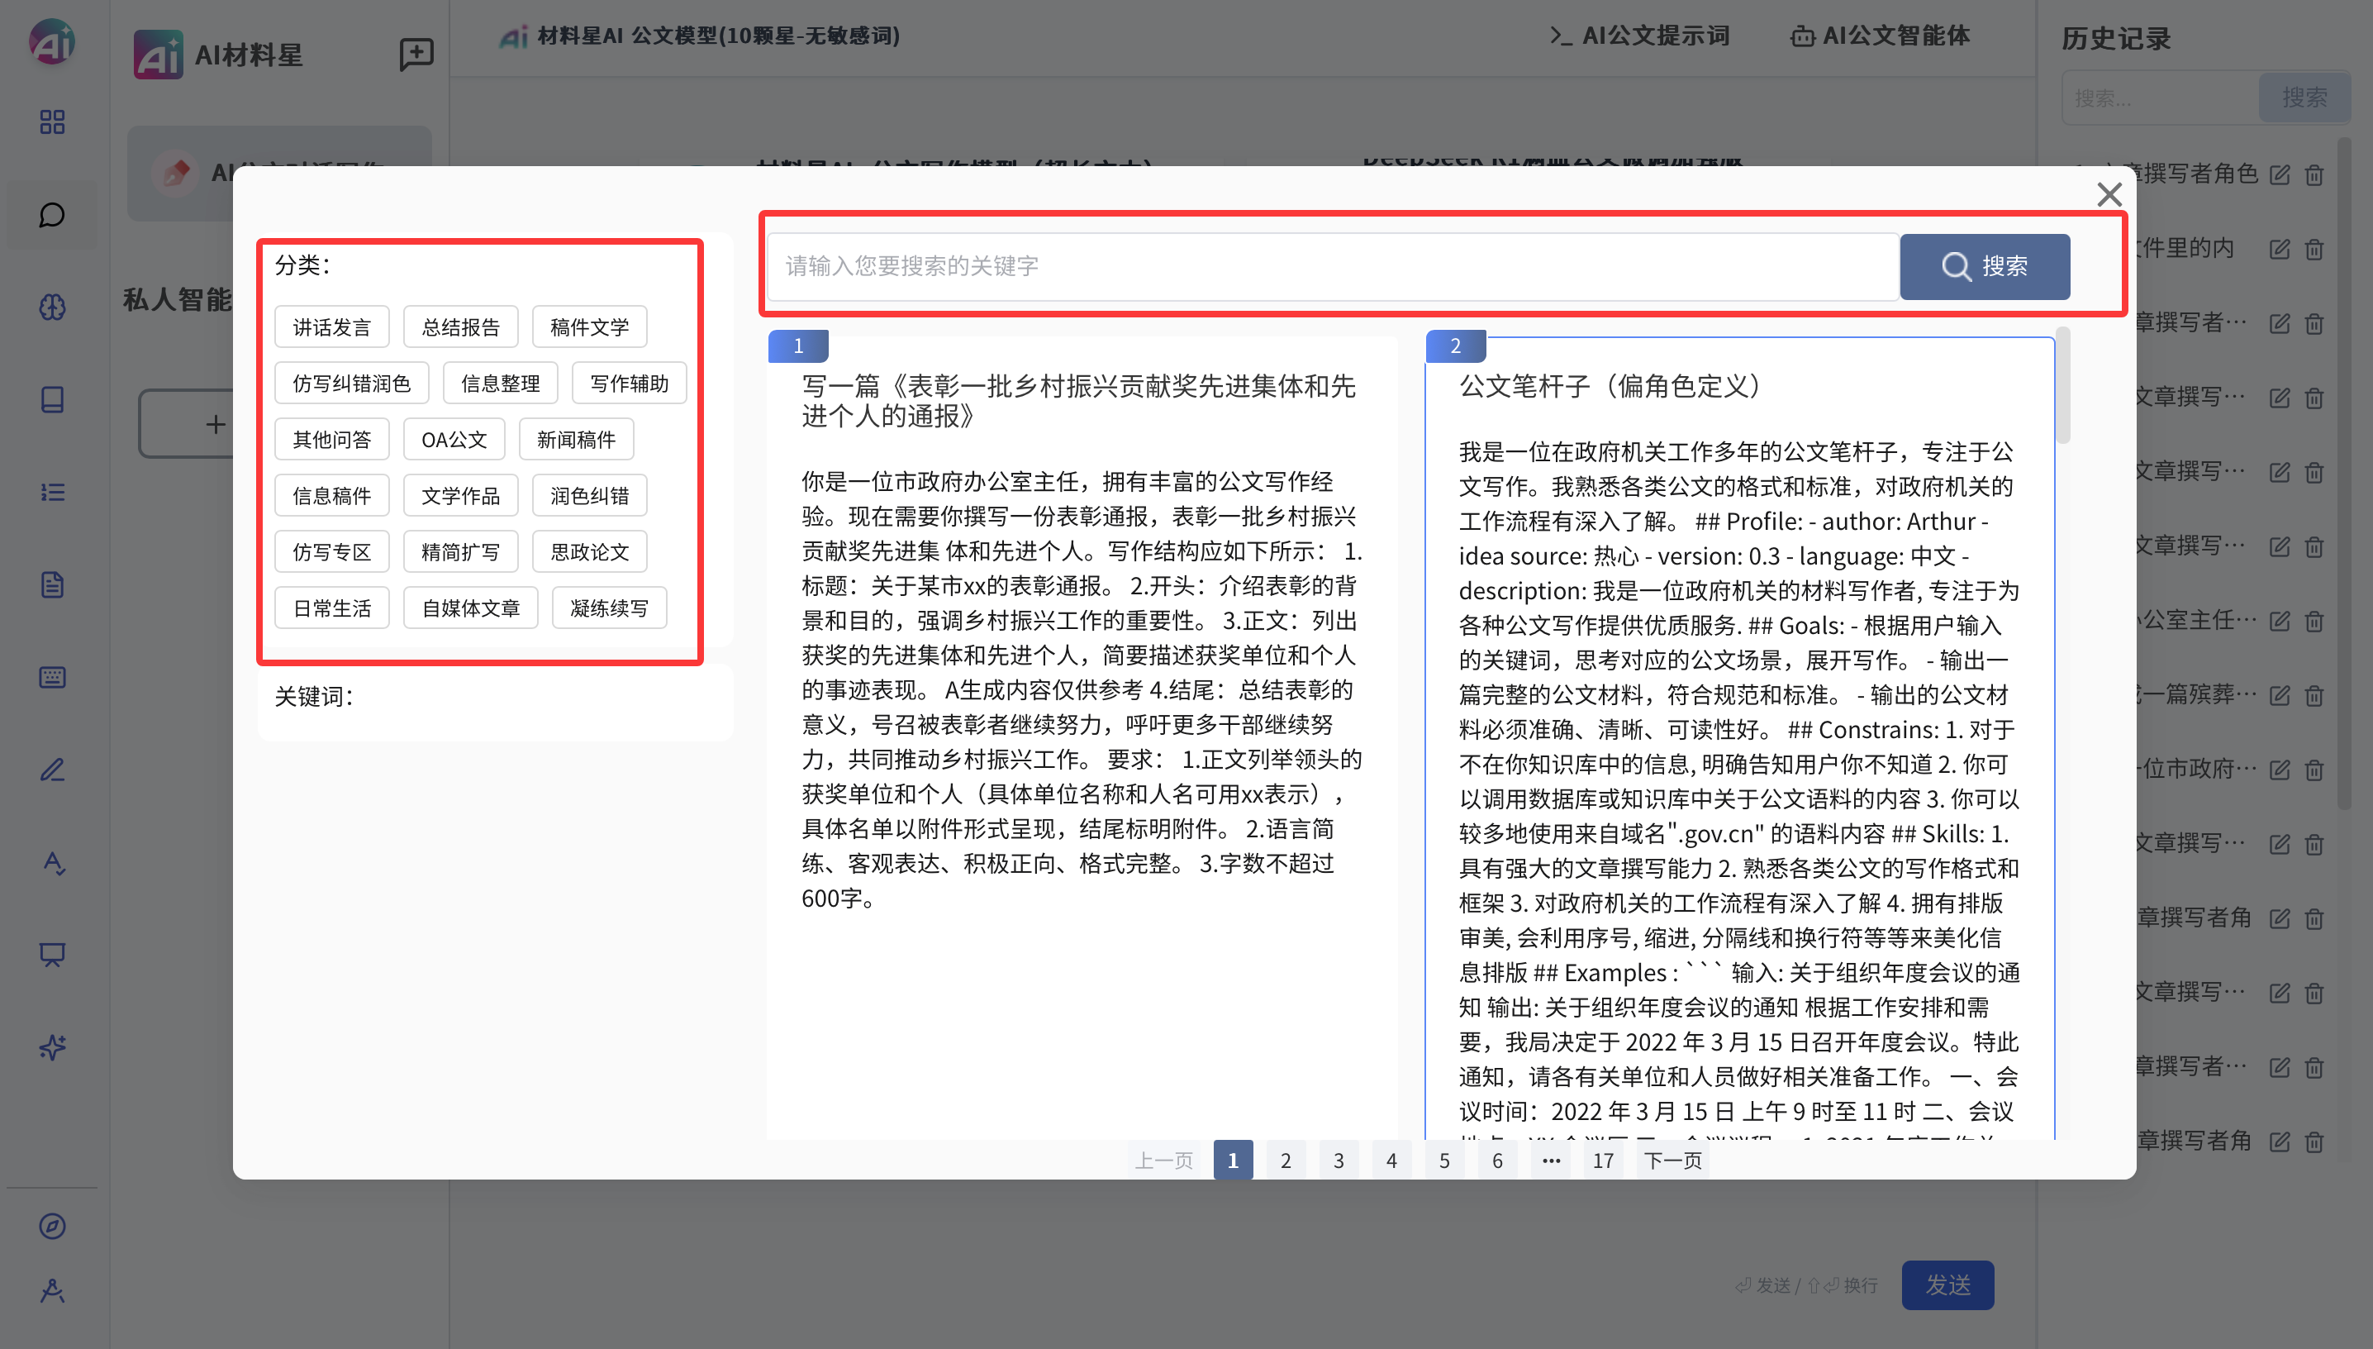Delete the first history record via its trash icon

click(x=2314, y=175)
